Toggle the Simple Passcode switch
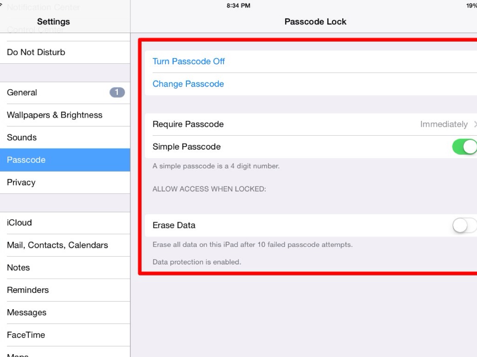The height and width of the screenshot is (357, 477). (464, 147)
